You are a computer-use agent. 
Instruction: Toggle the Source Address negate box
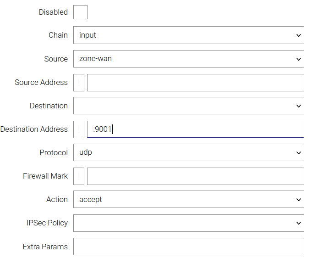[79, 83]
